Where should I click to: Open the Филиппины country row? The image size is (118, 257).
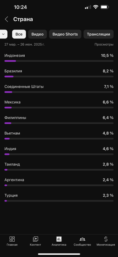click(59, 120)
